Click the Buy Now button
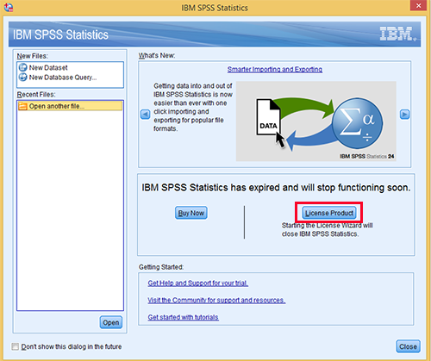The image size is (431, 361). (x=191, y=213)
